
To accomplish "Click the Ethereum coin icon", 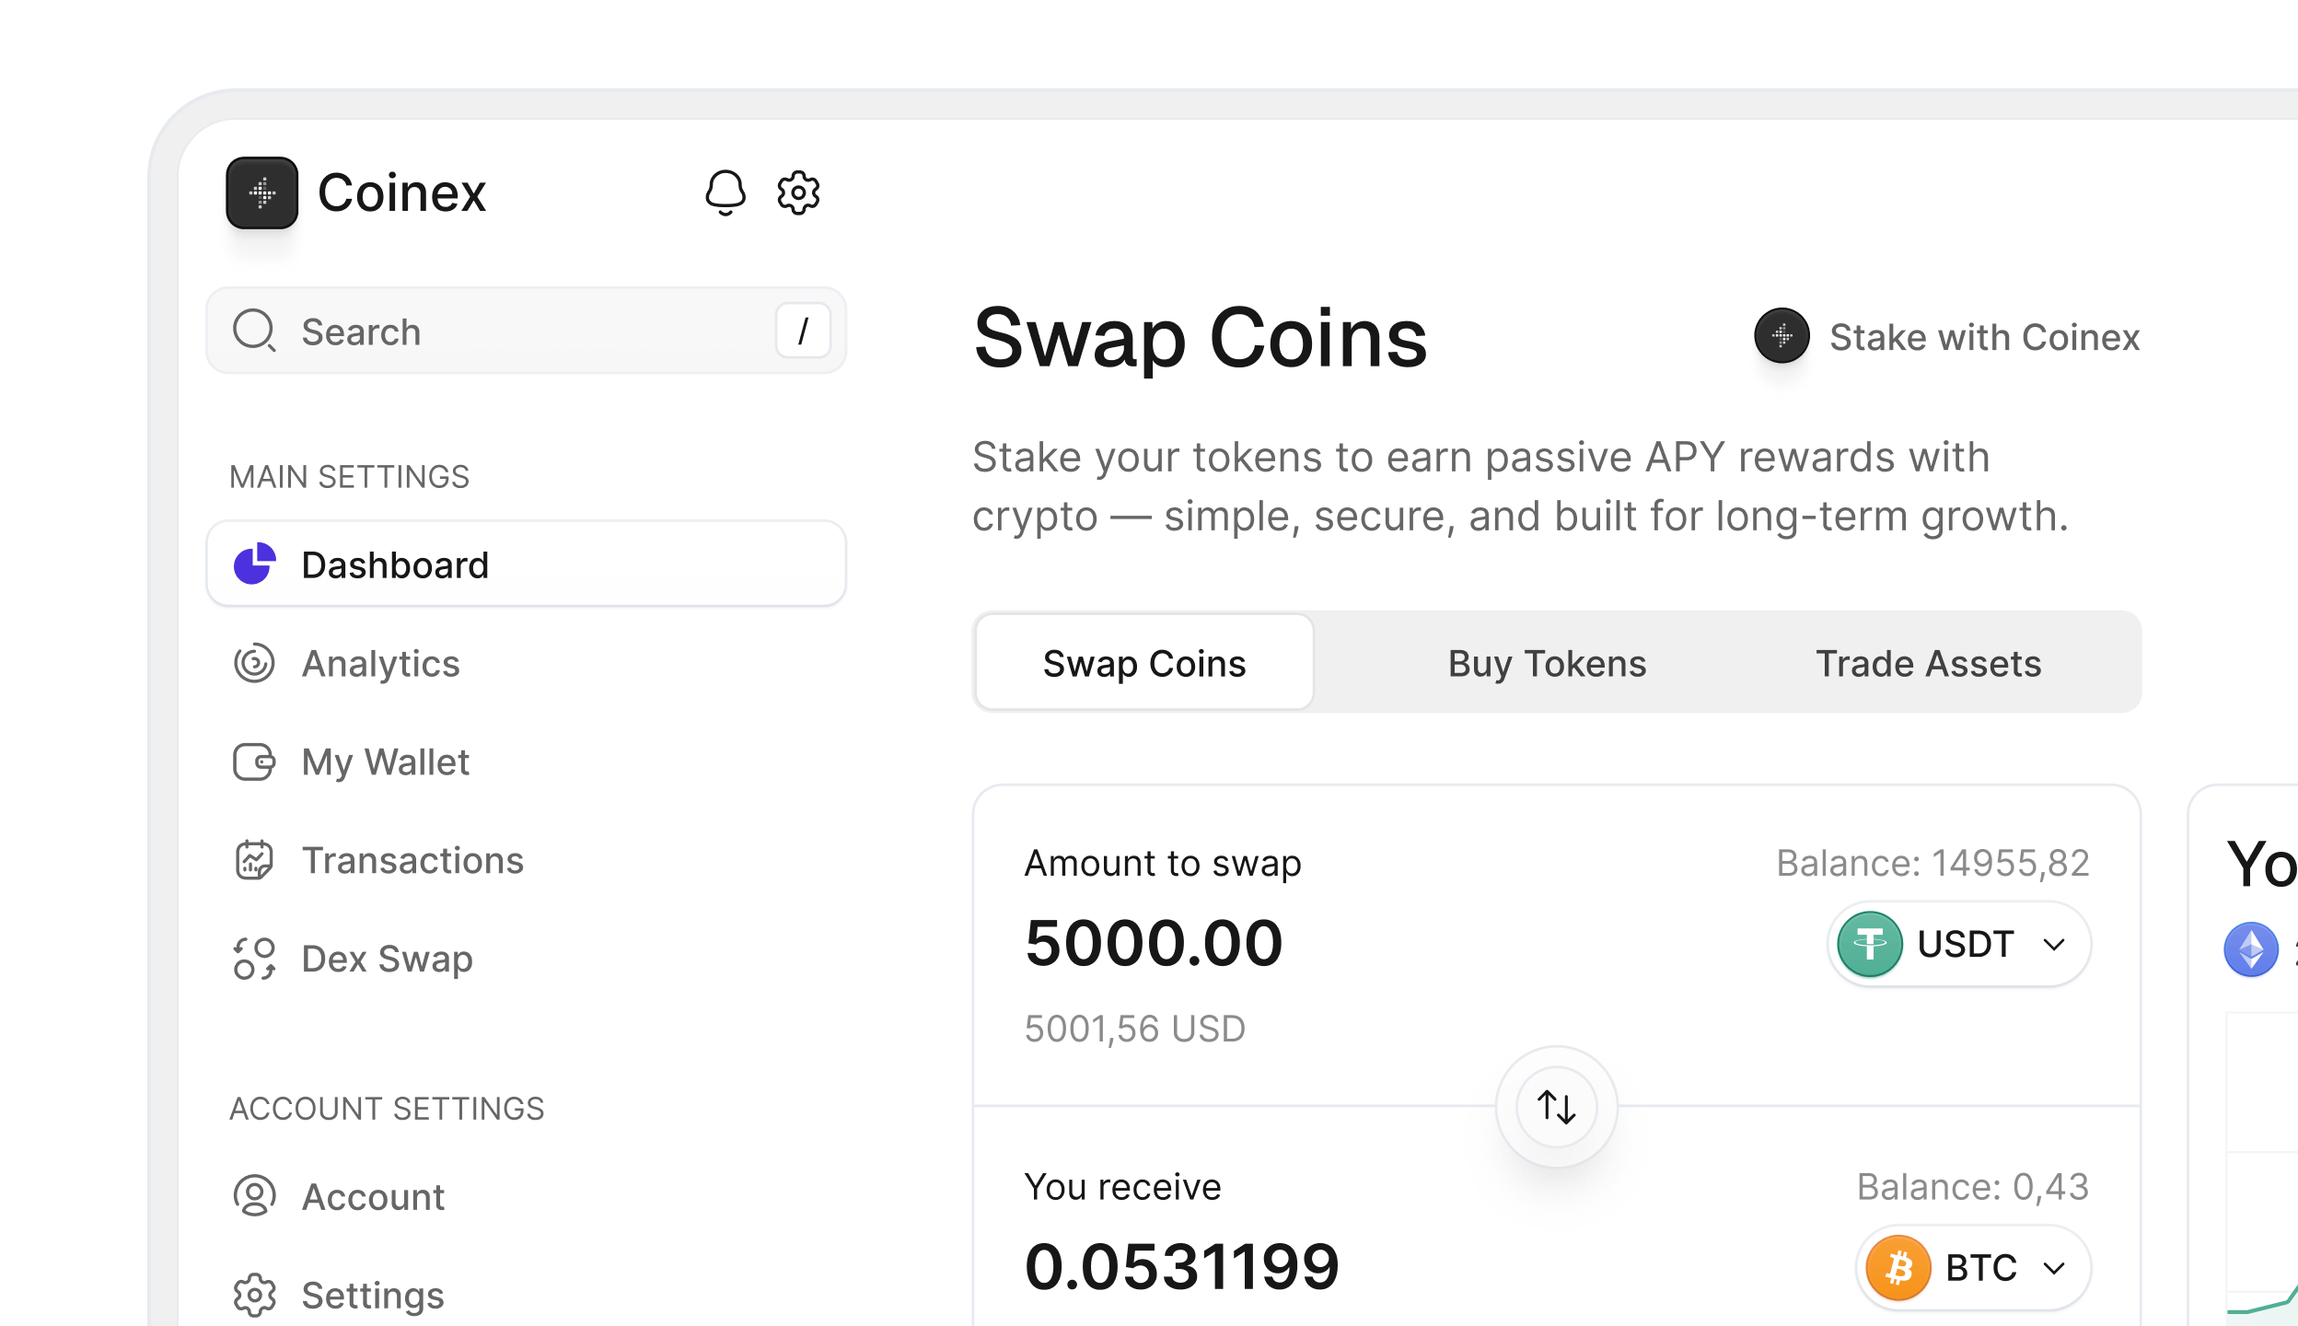I will [2251, 949].
